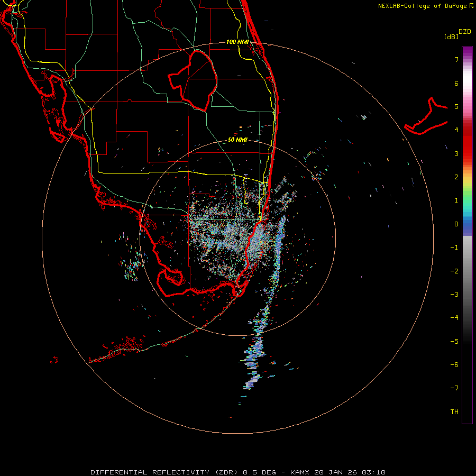Select the -5 scale value
This screenshot has width=476, height=476.
pyautogui.click(x=454, y=342)
